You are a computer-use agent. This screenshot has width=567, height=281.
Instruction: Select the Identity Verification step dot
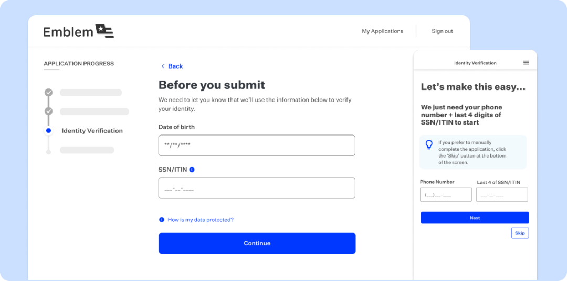click(48, 131)
